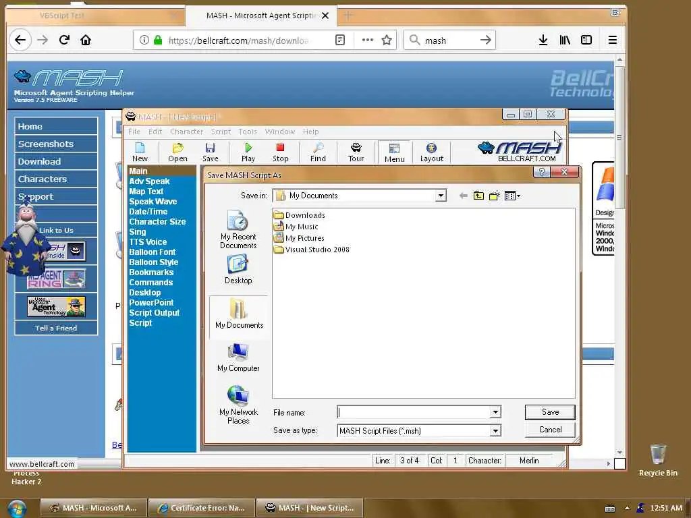Screen dimensions: 691x518
Task: Expand the Save in dropdown
Action: point(440,196)
